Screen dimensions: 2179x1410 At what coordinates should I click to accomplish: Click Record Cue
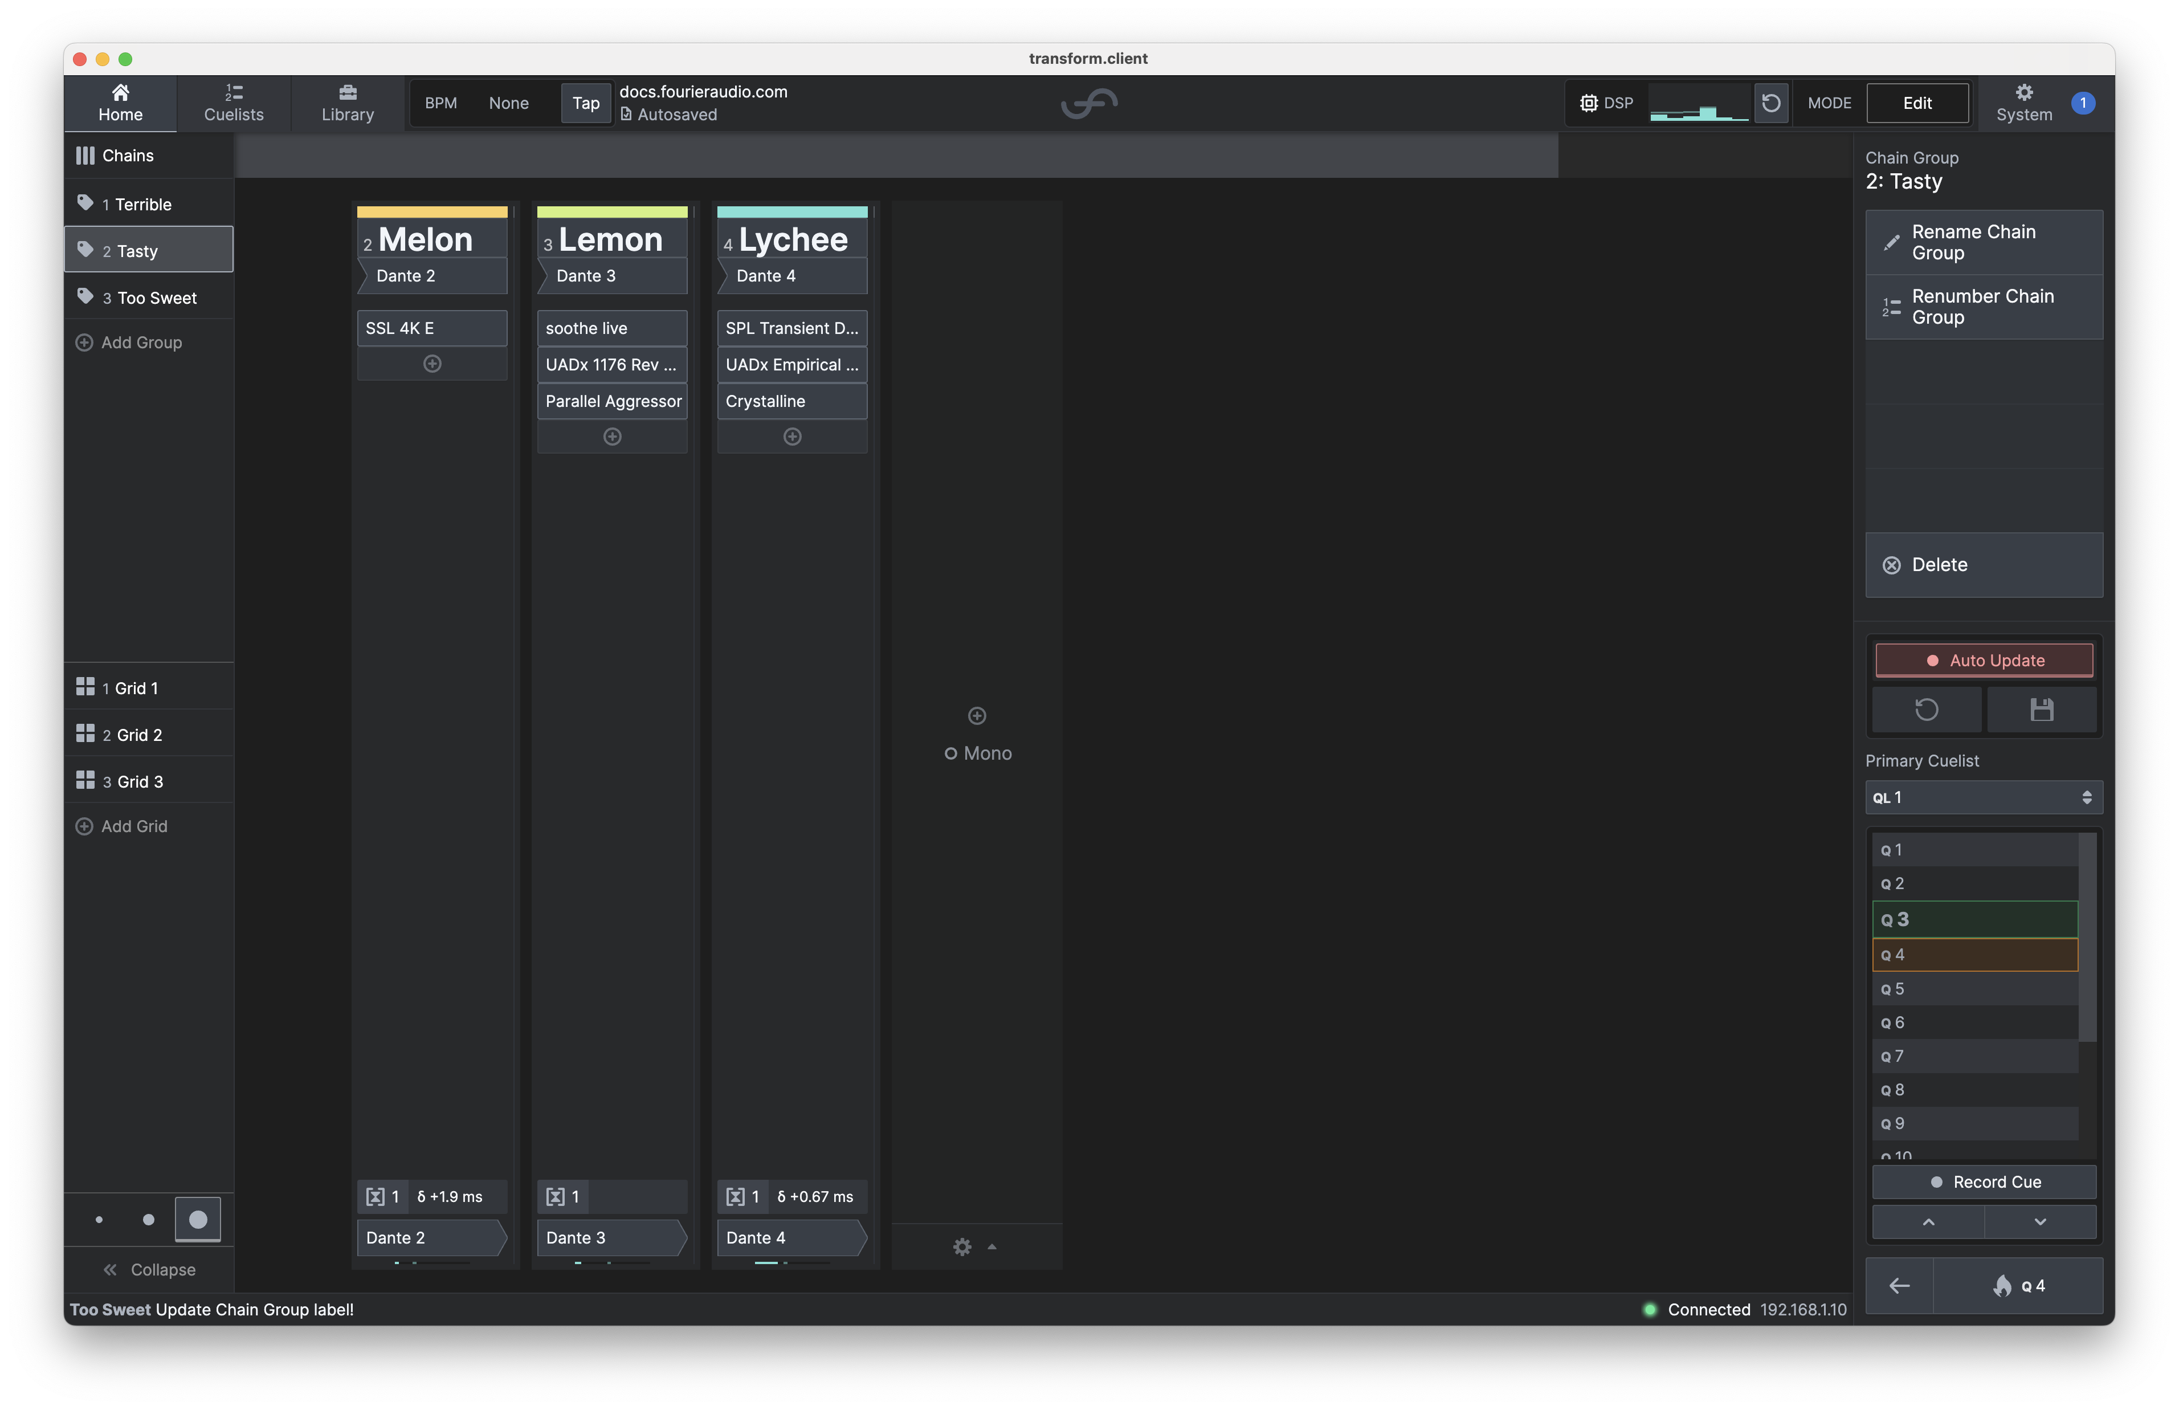click(x=1983, y=1181)
